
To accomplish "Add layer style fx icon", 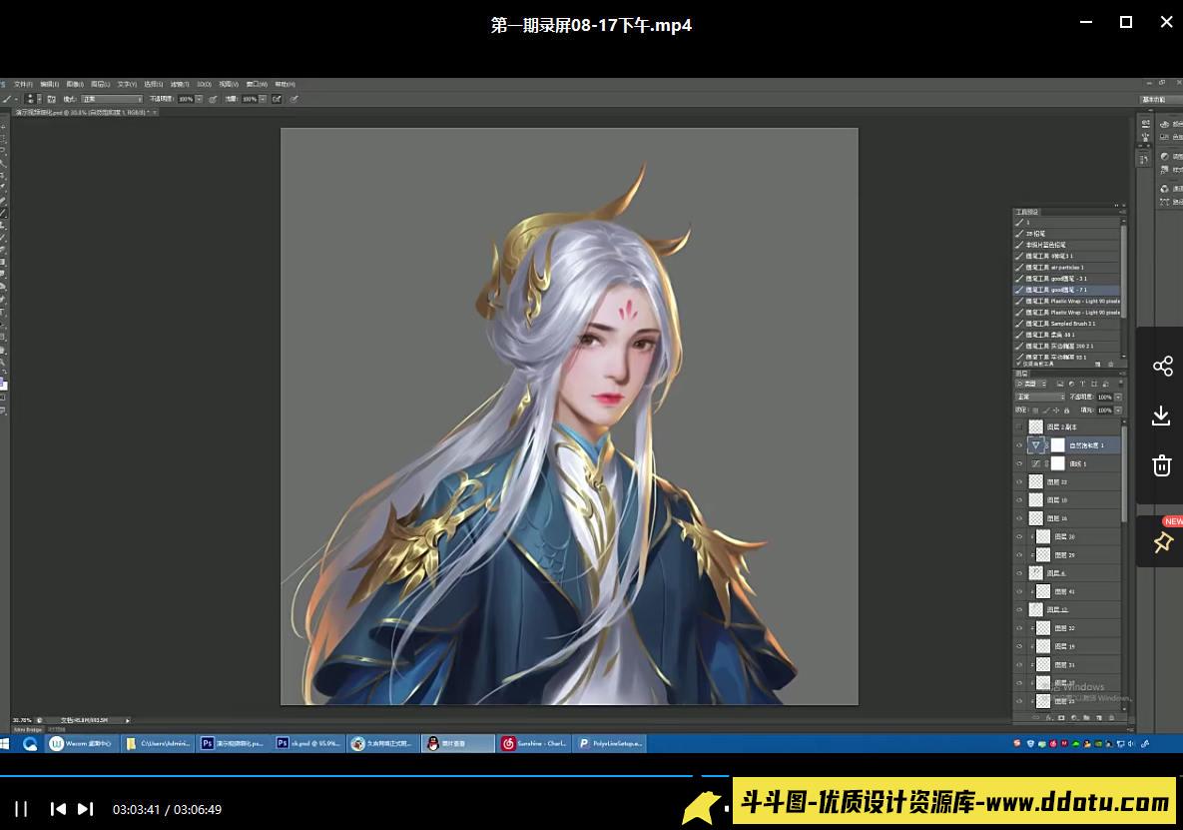I will [x=1048, y=717].
